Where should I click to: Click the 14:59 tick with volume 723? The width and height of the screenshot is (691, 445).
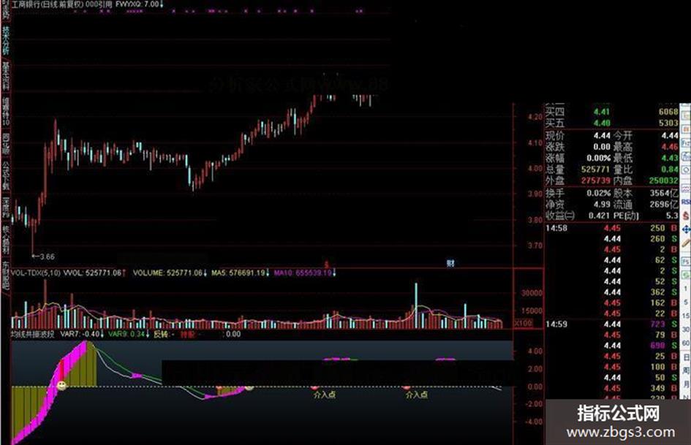612,324
